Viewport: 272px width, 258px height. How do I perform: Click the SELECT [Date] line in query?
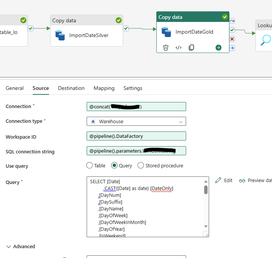105,182
